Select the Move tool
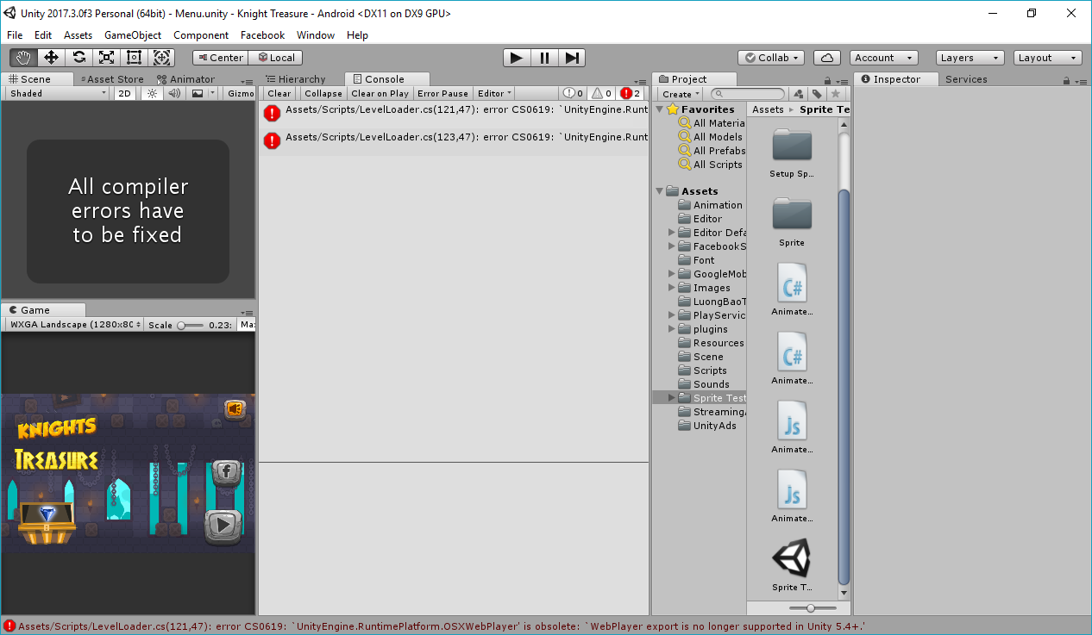This screenshot has width=1092, height=635. [x=51, y=58]
